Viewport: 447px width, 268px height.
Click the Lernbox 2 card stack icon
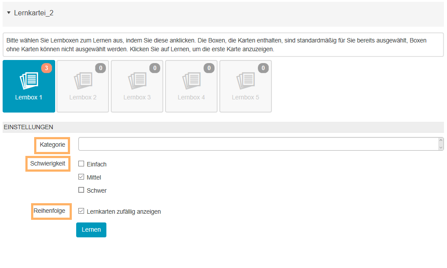click(x=83, y=81)
